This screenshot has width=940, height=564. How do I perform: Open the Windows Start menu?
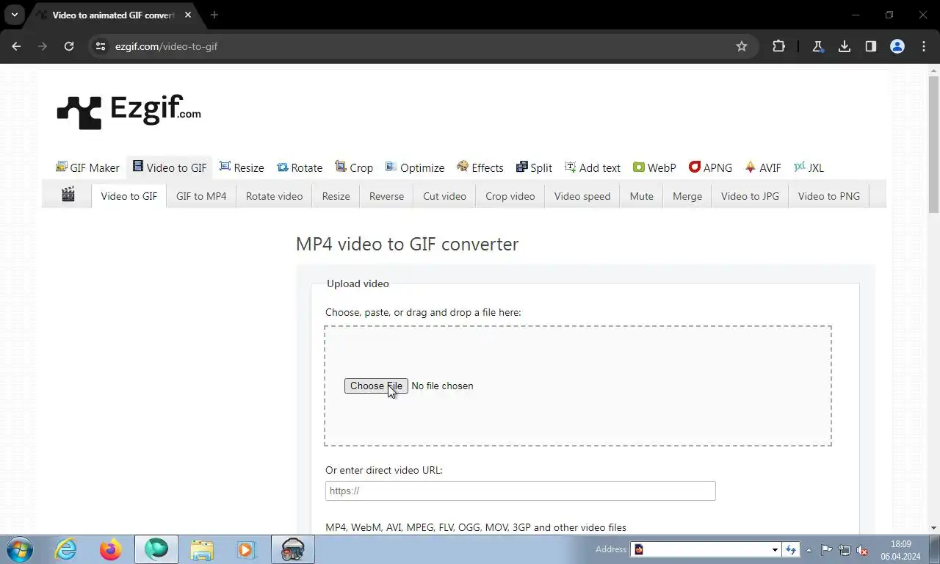19,549
